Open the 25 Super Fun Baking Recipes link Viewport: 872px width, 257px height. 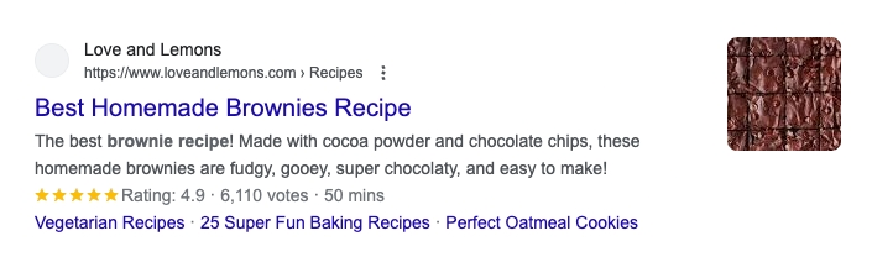[315, 222]
